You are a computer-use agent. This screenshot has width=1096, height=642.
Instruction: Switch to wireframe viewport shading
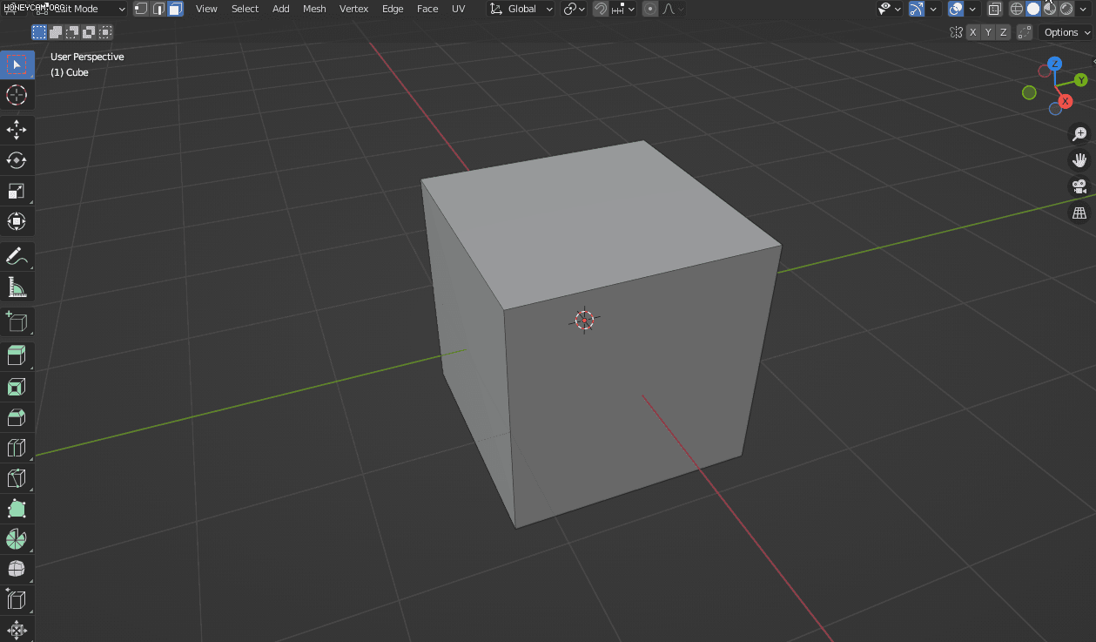click(1017, 9)
